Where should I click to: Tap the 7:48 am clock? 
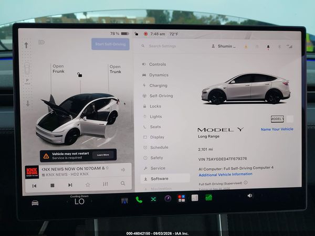(157, 34)
